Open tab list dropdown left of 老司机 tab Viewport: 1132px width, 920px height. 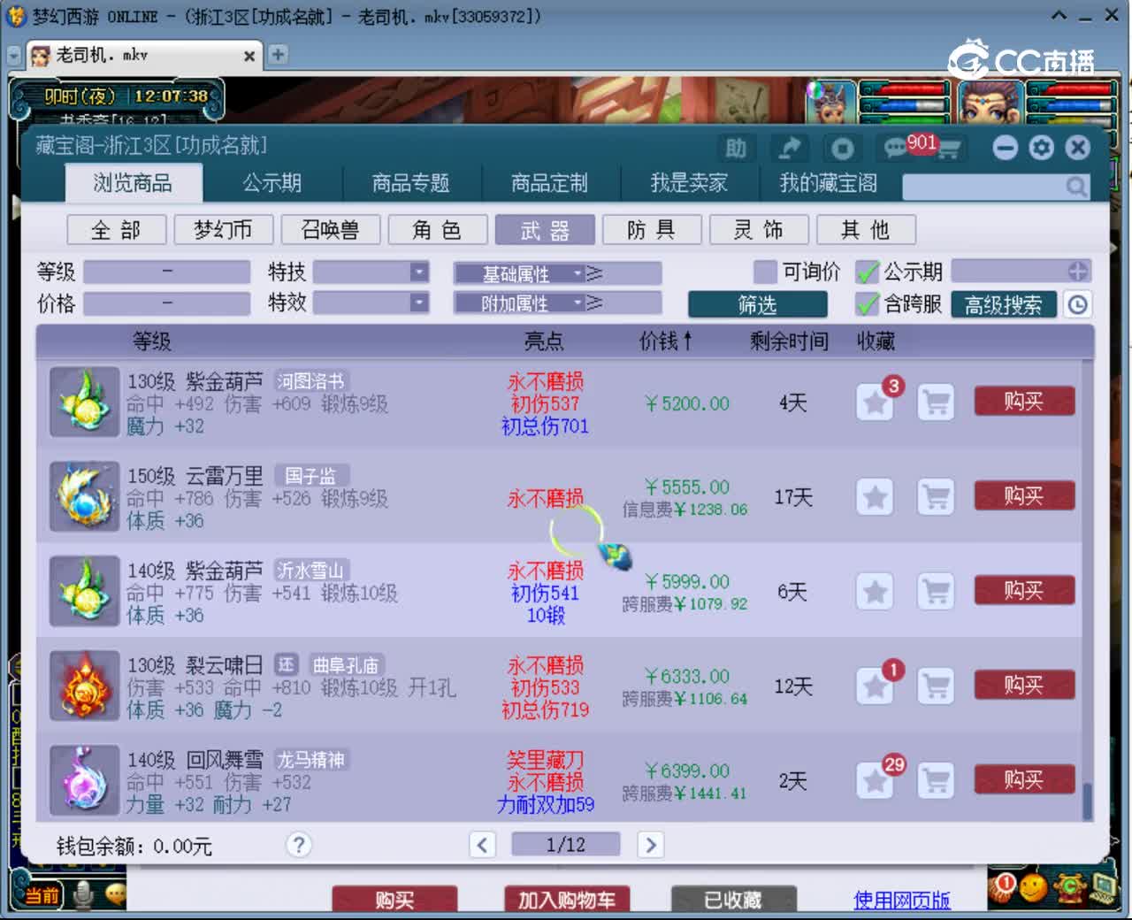click(13, 55)
